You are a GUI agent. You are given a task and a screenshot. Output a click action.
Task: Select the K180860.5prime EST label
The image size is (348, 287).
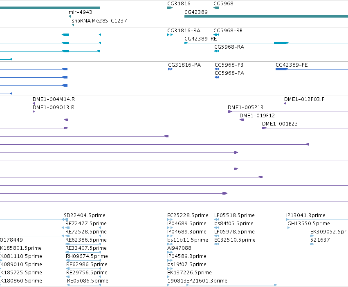21,281
